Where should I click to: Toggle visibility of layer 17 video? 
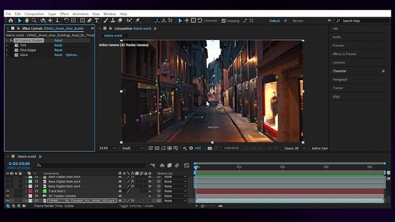(x=7, y=201)
